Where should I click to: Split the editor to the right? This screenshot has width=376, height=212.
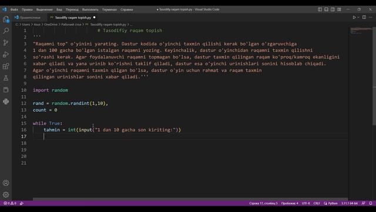click(x=364, y=17)
